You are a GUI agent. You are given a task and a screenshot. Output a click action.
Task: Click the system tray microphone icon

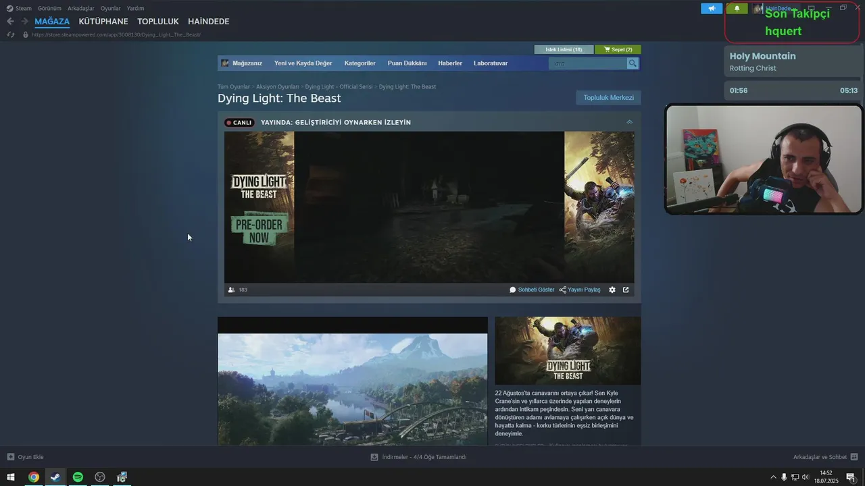tap(784, 477)
